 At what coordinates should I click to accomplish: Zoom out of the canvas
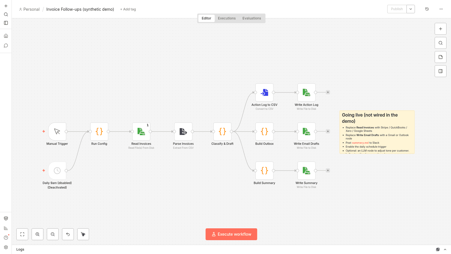(x=53, y=234)
